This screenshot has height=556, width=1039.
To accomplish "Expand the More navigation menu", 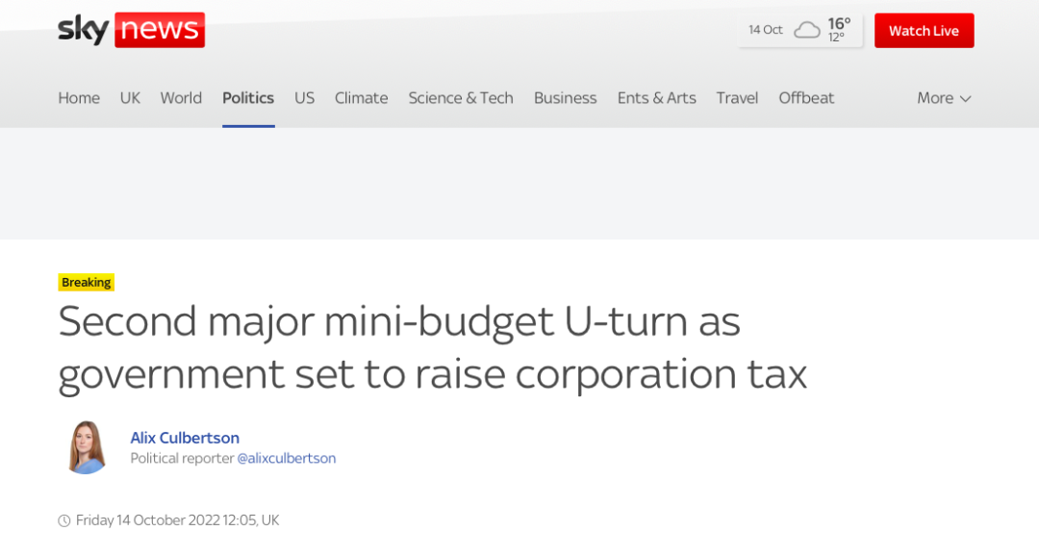I will (x=944, y=98).
